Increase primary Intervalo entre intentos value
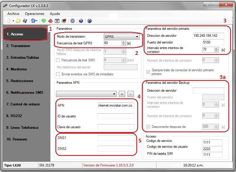This screenshot has width=236, height=172. click(x=216, y=48)
